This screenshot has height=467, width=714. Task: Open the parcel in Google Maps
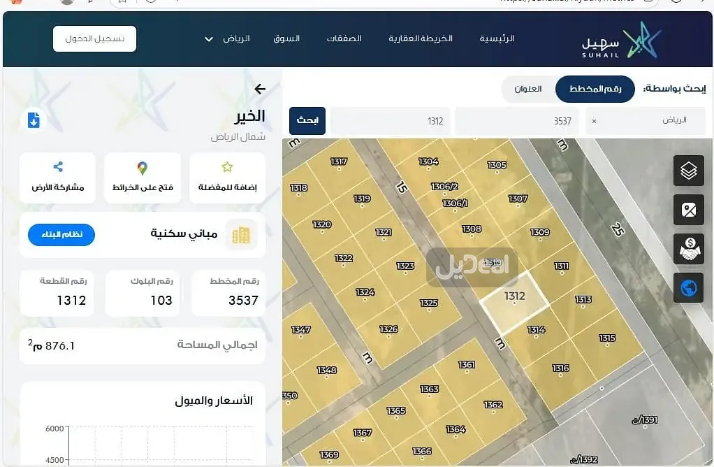143,178
